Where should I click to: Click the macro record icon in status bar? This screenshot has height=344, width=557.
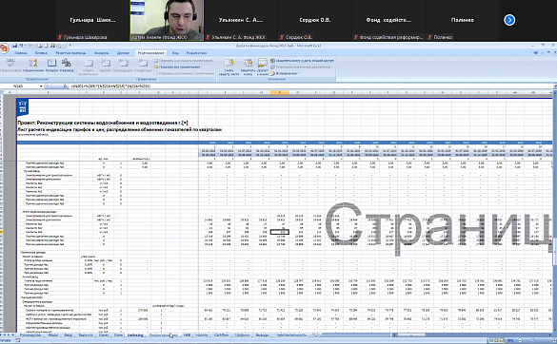[x=17, y=340]
